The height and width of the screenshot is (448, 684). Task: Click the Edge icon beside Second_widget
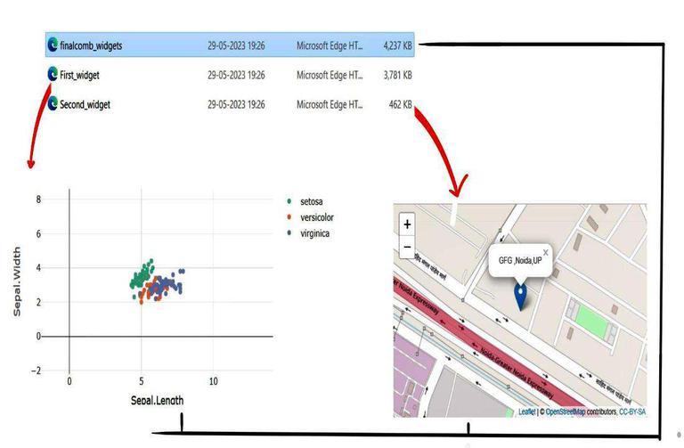click(53, 103)
